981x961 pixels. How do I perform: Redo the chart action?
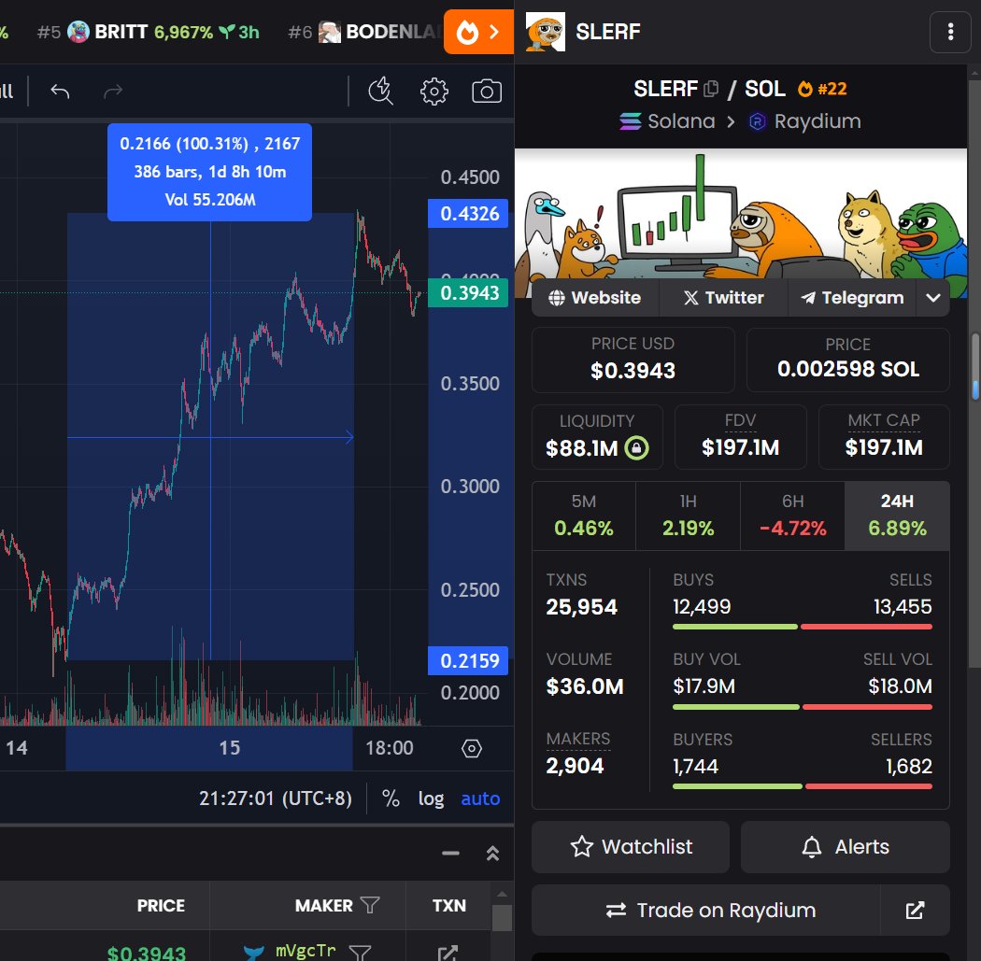click(113, 92)
